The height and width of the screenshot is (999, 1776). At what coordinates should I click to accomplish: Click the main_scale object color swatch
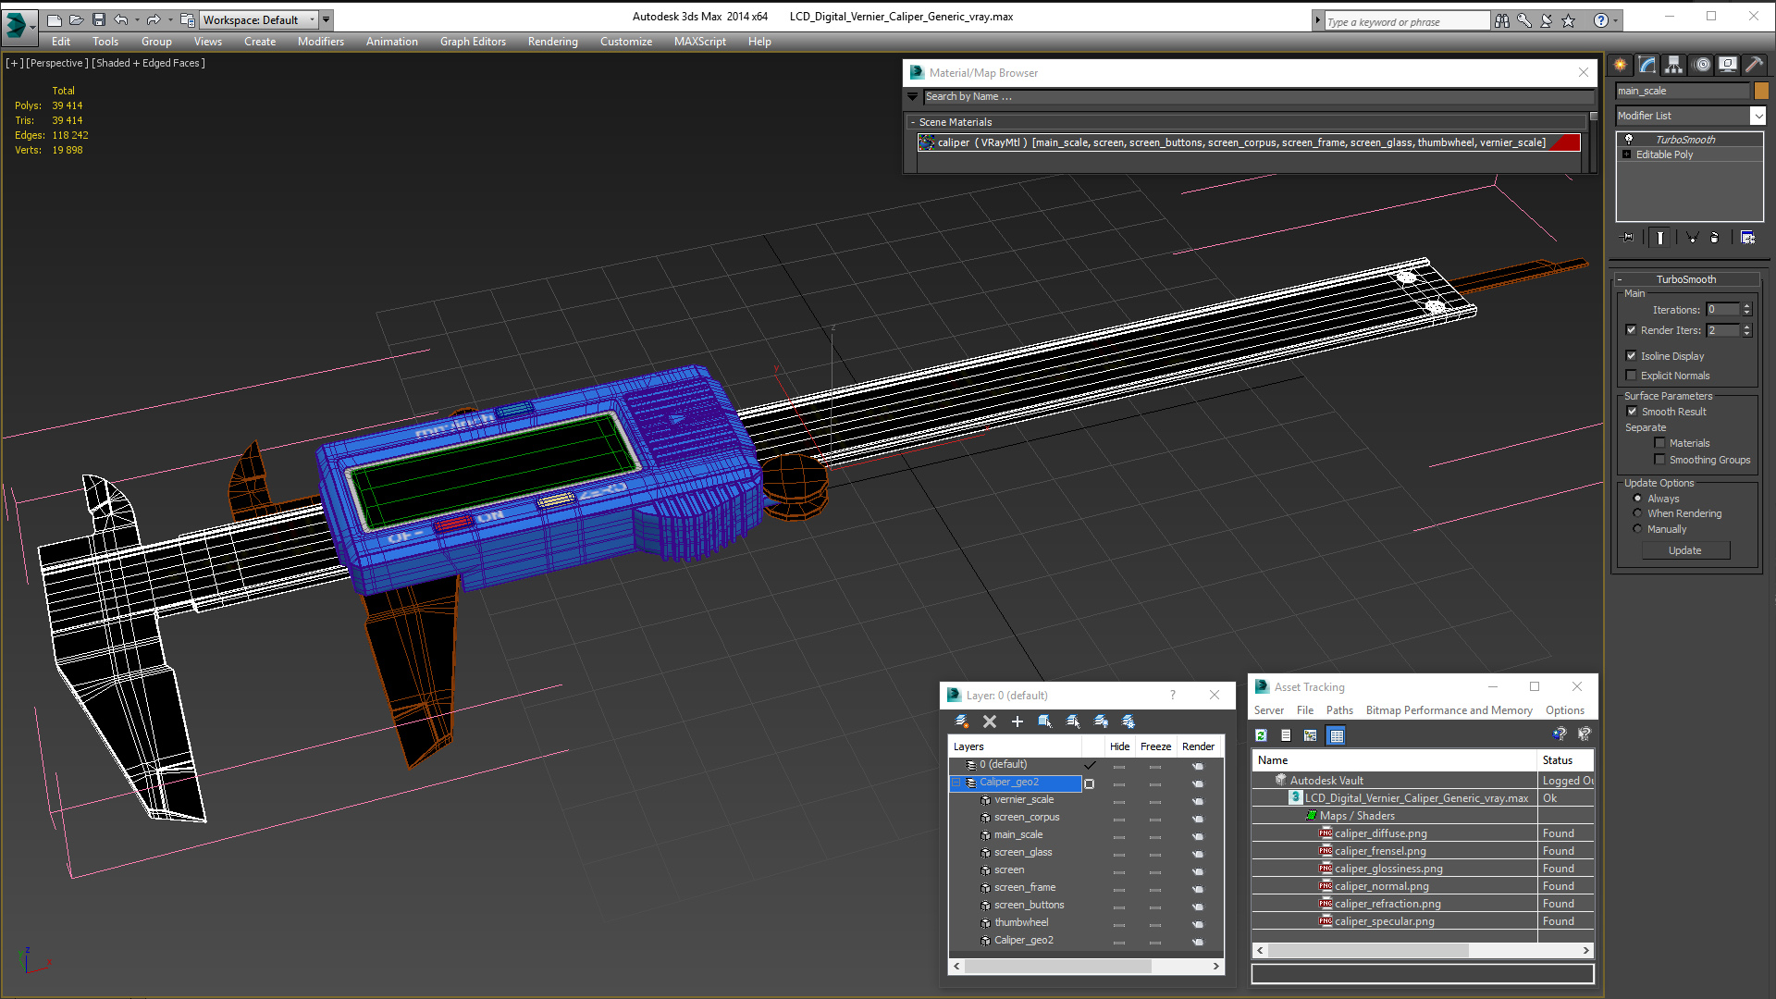pos(1761,91)
